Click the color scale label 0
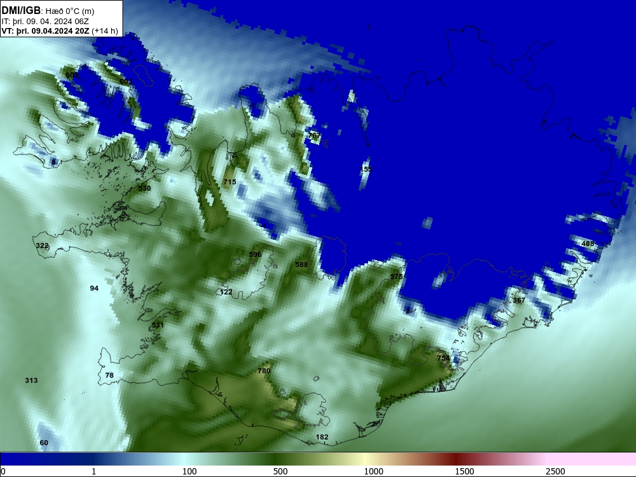Image resolution: width=636 pixels, height=477 pixels. point(3,471)
